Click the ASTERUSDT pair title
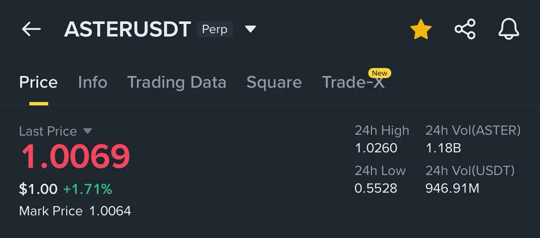Screen dimensions: 540x238 click(127, 30)
